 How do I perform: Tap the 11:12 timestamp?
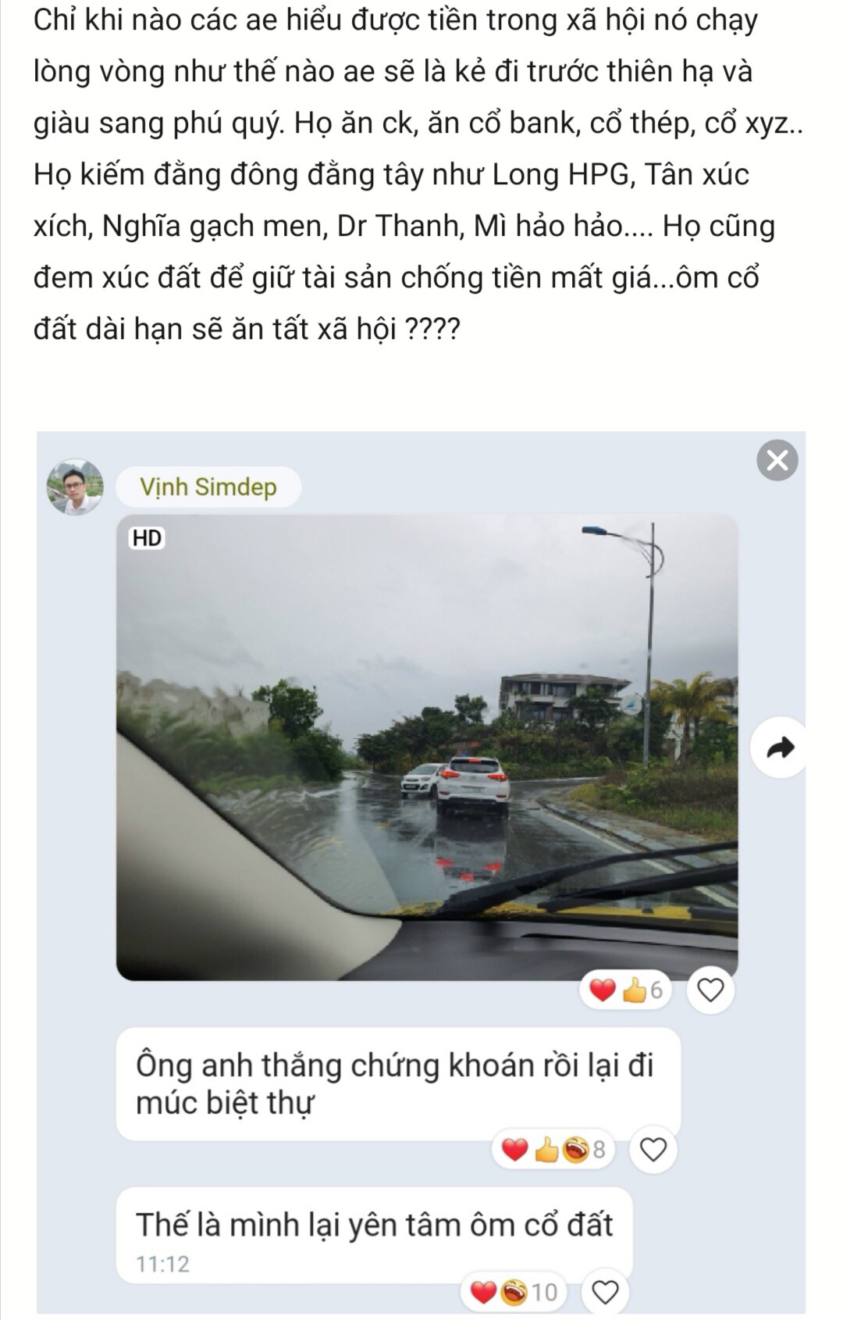click(163, 1264)
